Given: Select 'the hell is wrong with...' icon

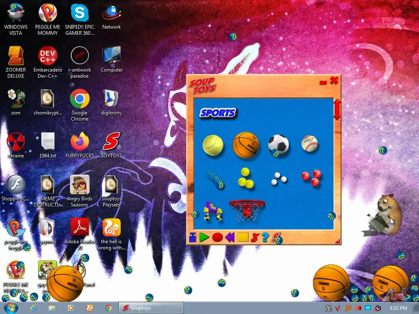Looking at the screenshot, I should point(111,234).
